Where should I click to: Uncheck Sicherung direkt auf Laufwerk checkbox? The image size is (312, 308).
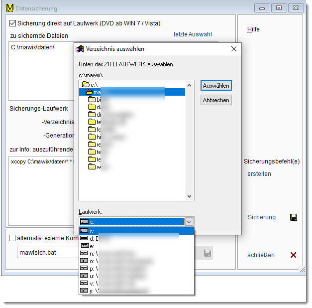coord(13,23)
